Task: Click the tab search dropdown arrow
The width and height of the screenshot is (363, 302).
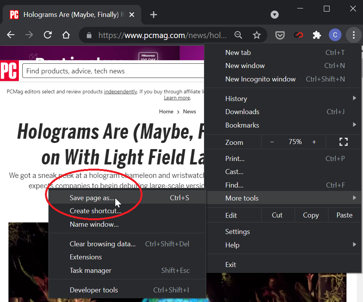Action: [275, 15]
